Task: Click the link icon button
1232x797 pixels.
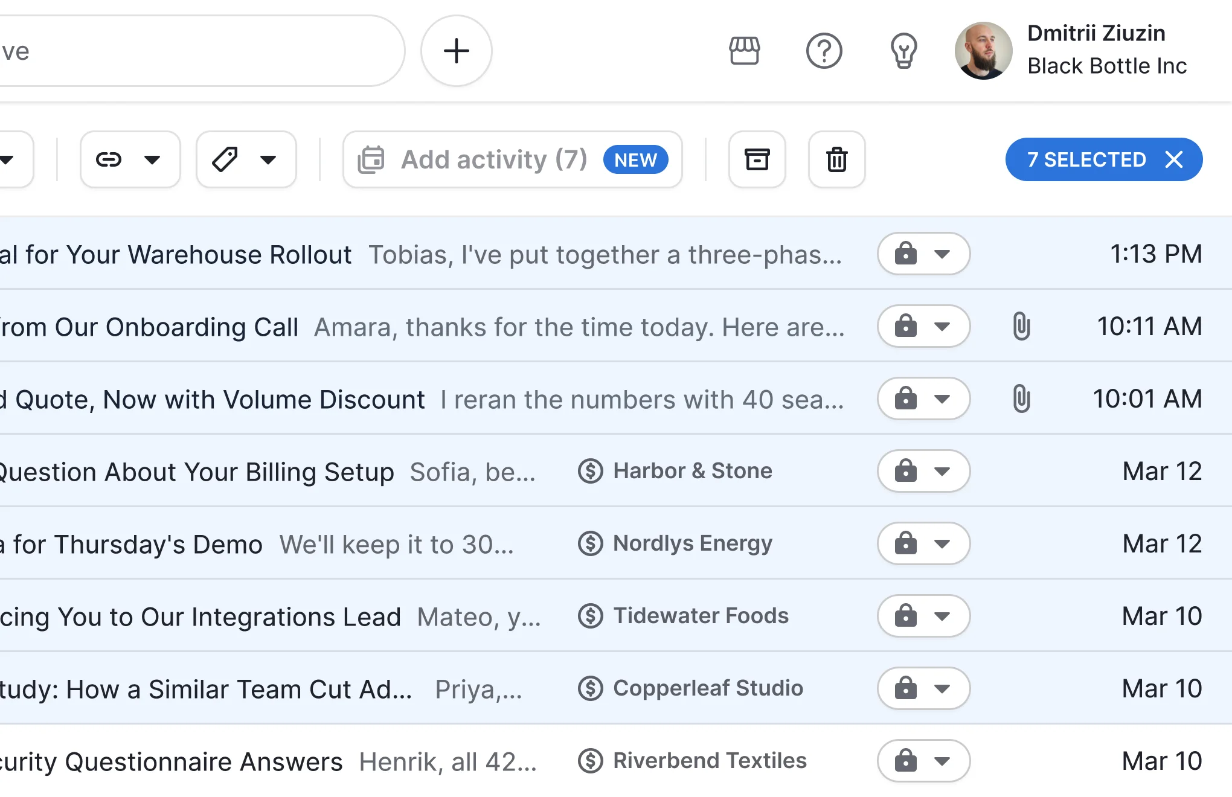Action: click(x=109, y=159)
